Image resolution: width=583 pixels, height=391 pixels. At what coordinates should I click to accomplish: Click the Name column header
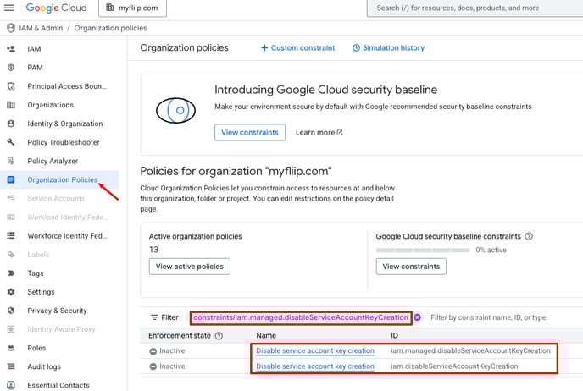266,336
